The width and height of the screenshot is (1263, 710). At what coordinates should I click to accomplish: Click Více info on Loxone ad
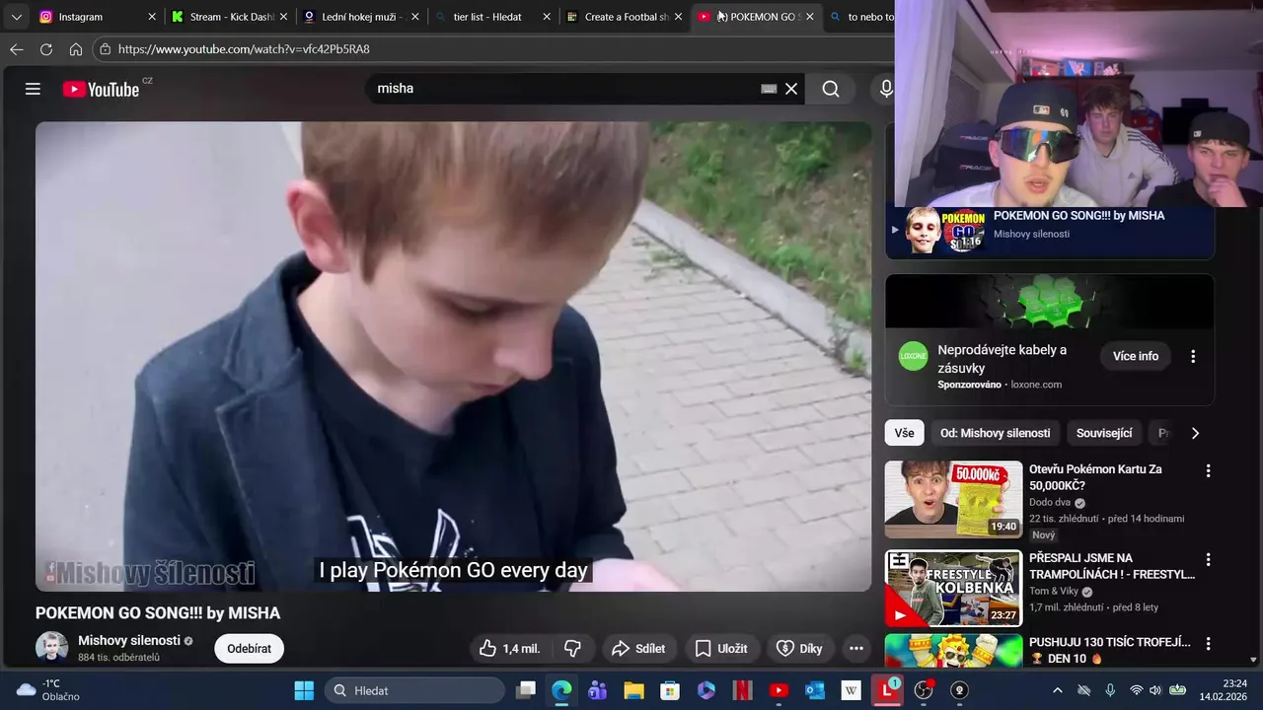click(1136, 356)
